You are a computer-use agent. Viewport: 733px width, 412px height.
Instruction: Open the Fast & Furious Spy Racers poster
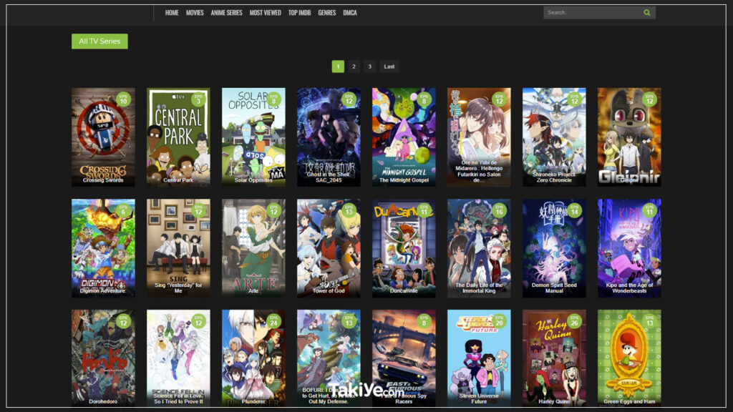pyautogui.click(x=404, y=358)
